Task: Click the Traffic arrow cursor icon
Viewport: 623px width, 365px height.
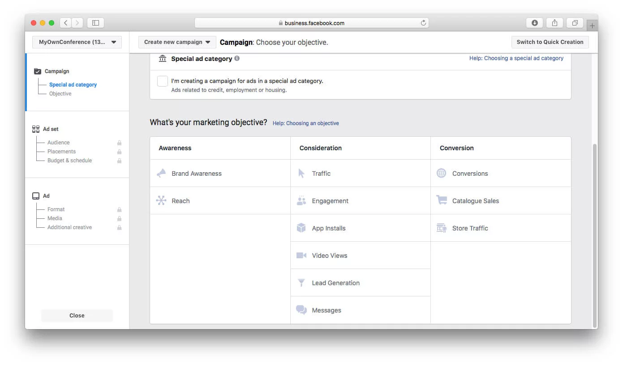Action: pyautogui.click(x=301, y=173)
